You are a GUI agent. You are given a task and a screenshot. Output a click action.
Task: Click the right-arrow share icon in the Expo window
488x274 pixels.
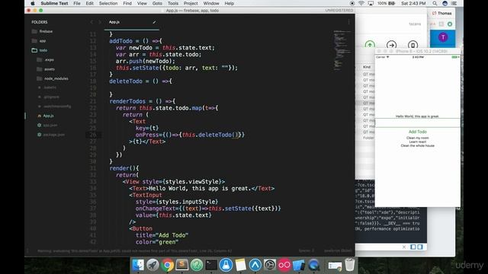pyautogui.click(x=391, y=45)
